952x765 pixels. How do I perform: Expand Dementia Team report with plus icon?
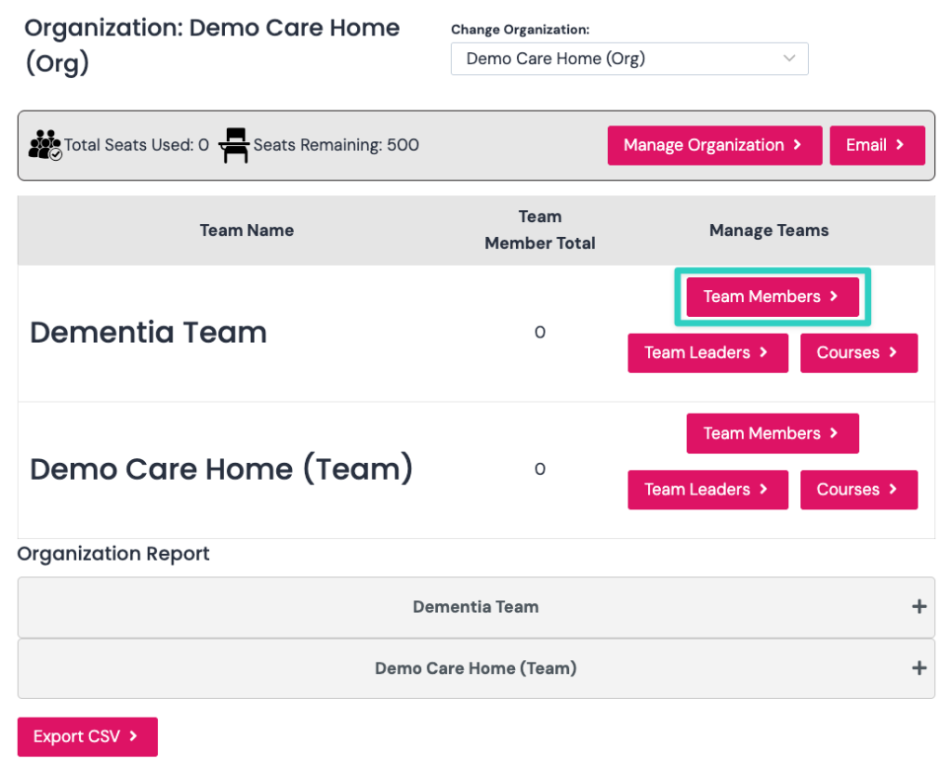pyautogui.click(x=919, y=607)
